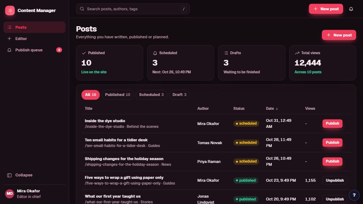Click the checkmark icon on Published card
This screenshot has width=363, height=204.
pyautogui.click(x=84, y=53)
